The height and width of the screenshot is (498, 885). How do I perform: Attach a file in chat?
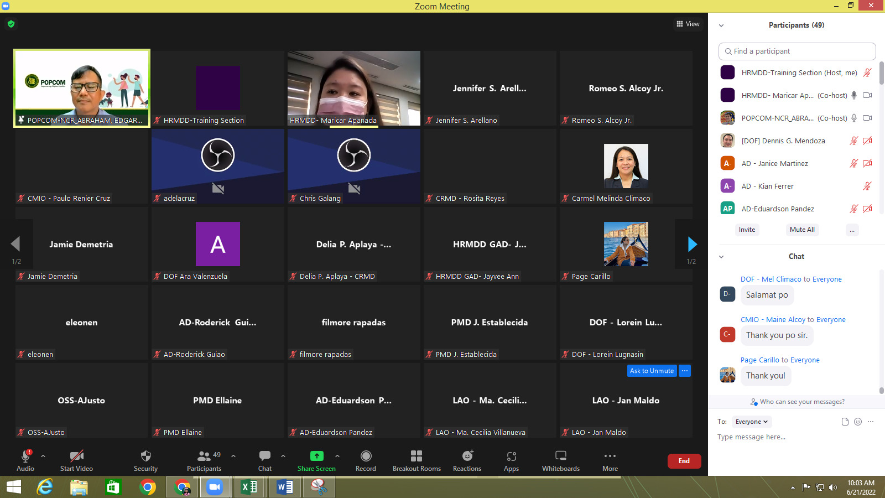click(x=845, y=422)
